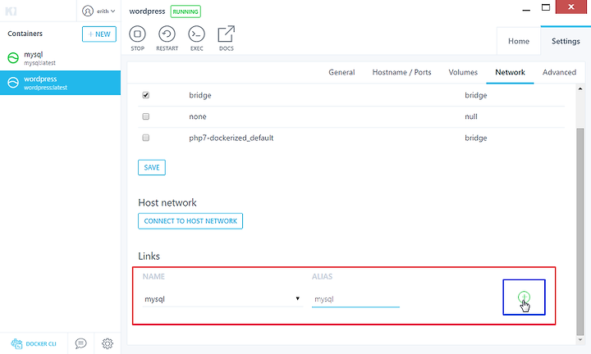Image resolution: width=591 pixels, height=354 pixels.
Task: Click the wordpress container title
Action: (x=147, y=11)
